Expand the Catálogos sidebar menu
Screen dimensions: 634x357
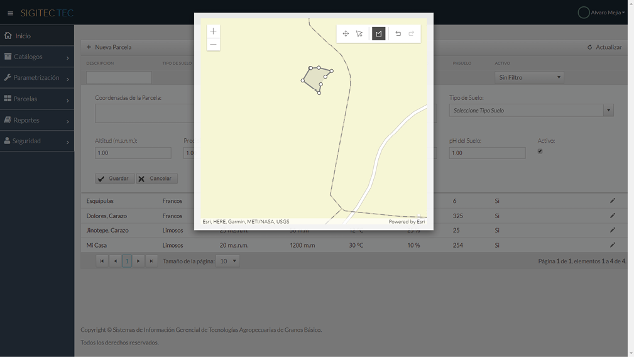coord(37,57)
